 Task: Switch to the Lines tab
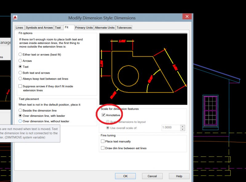pos(19,28)
